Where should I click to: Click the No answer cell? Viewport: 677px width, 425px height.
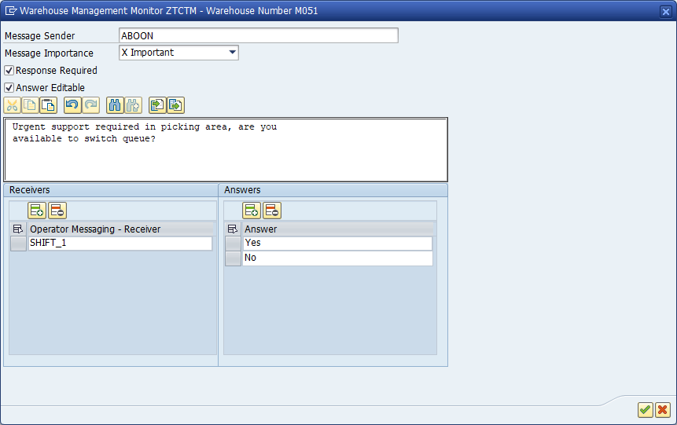pyautogui.click(x=337, y=258)
